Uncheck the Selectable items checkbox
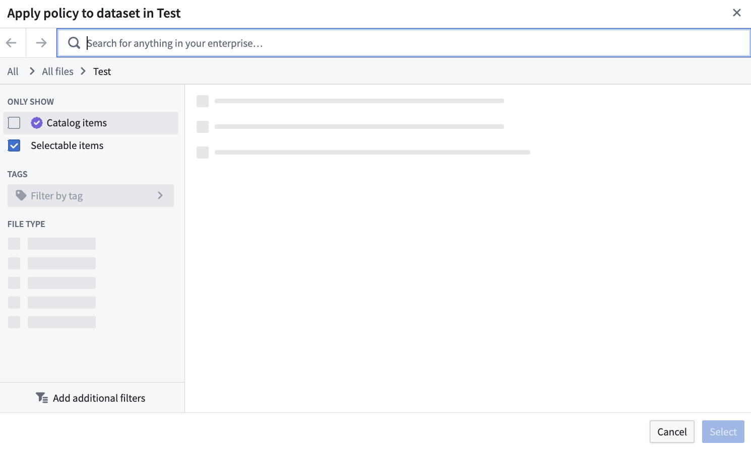The image size is (751, 449). click(14, 145)
